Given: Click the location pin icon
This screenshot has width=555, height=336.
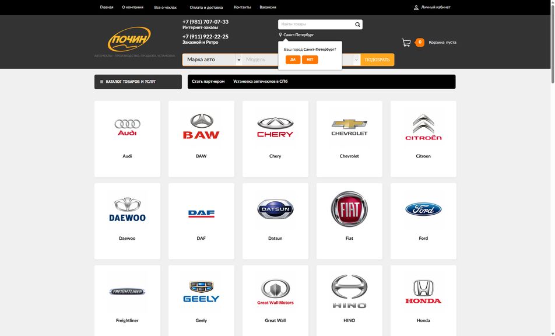Looking at the screenshot, I should [280, 34].
